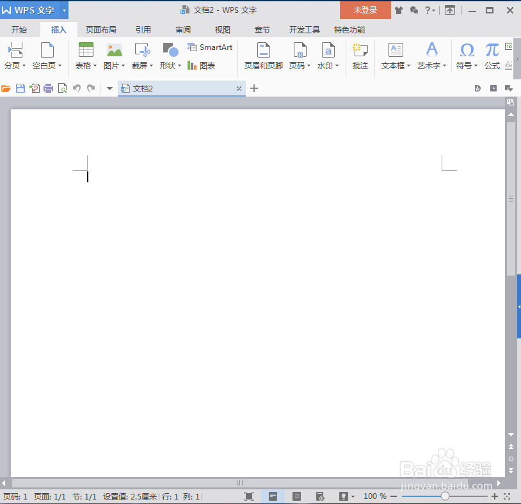521x504 pixels.
Task: Expand the quick access toolbar customization arrow
Action: pyautogui.click(x=109, y=88)
